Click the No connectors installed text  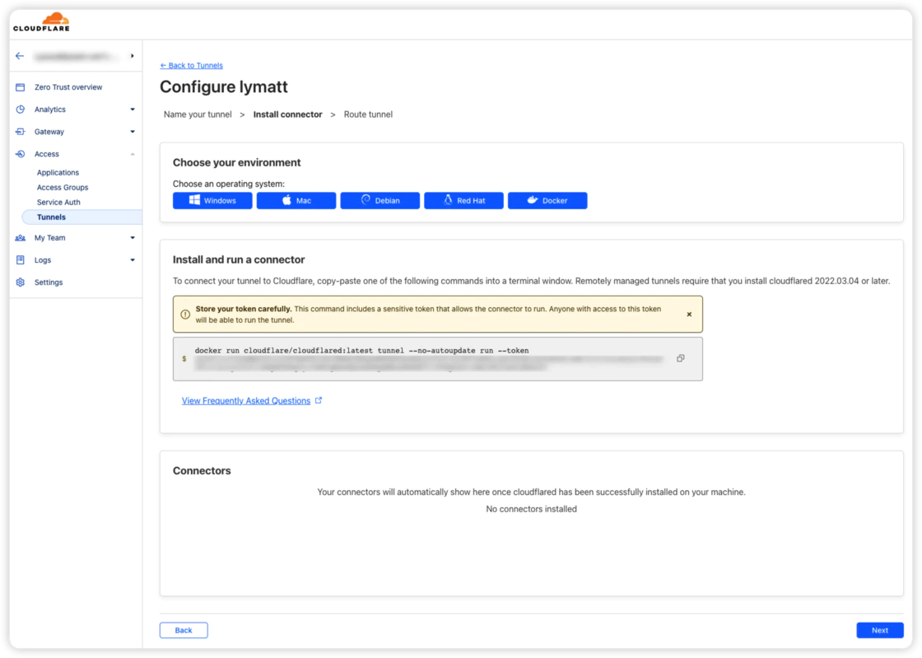(x=531, y=509)
